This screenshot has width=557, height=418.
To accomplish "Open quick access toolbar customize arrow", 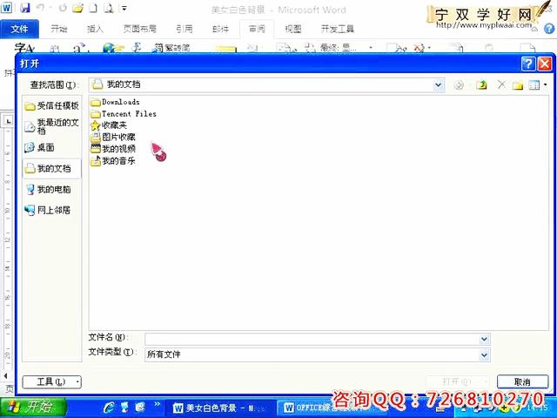I will 124,8.
